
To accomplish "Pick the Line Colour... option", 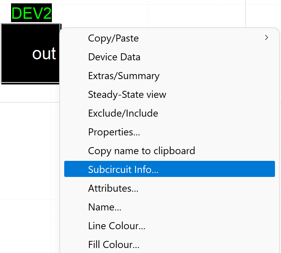I will click(116, 226).
